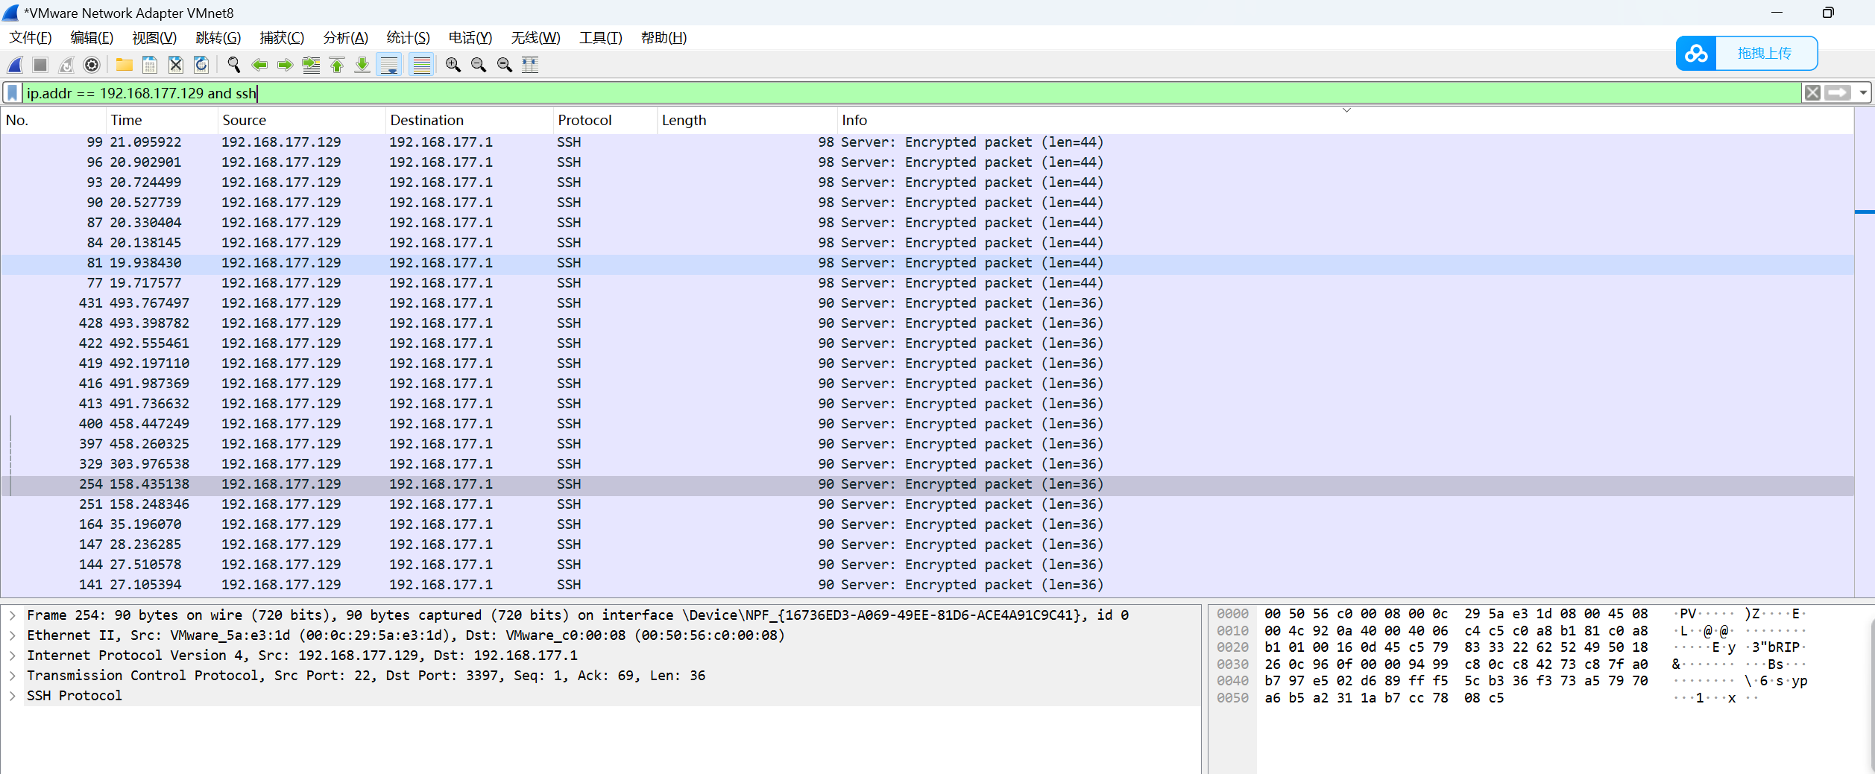Select packet number 81 row

point(927,263)
